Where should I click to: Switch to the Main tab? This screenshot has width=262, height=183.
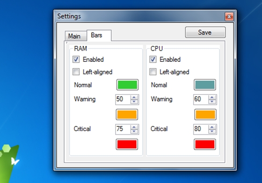(76, 36)
